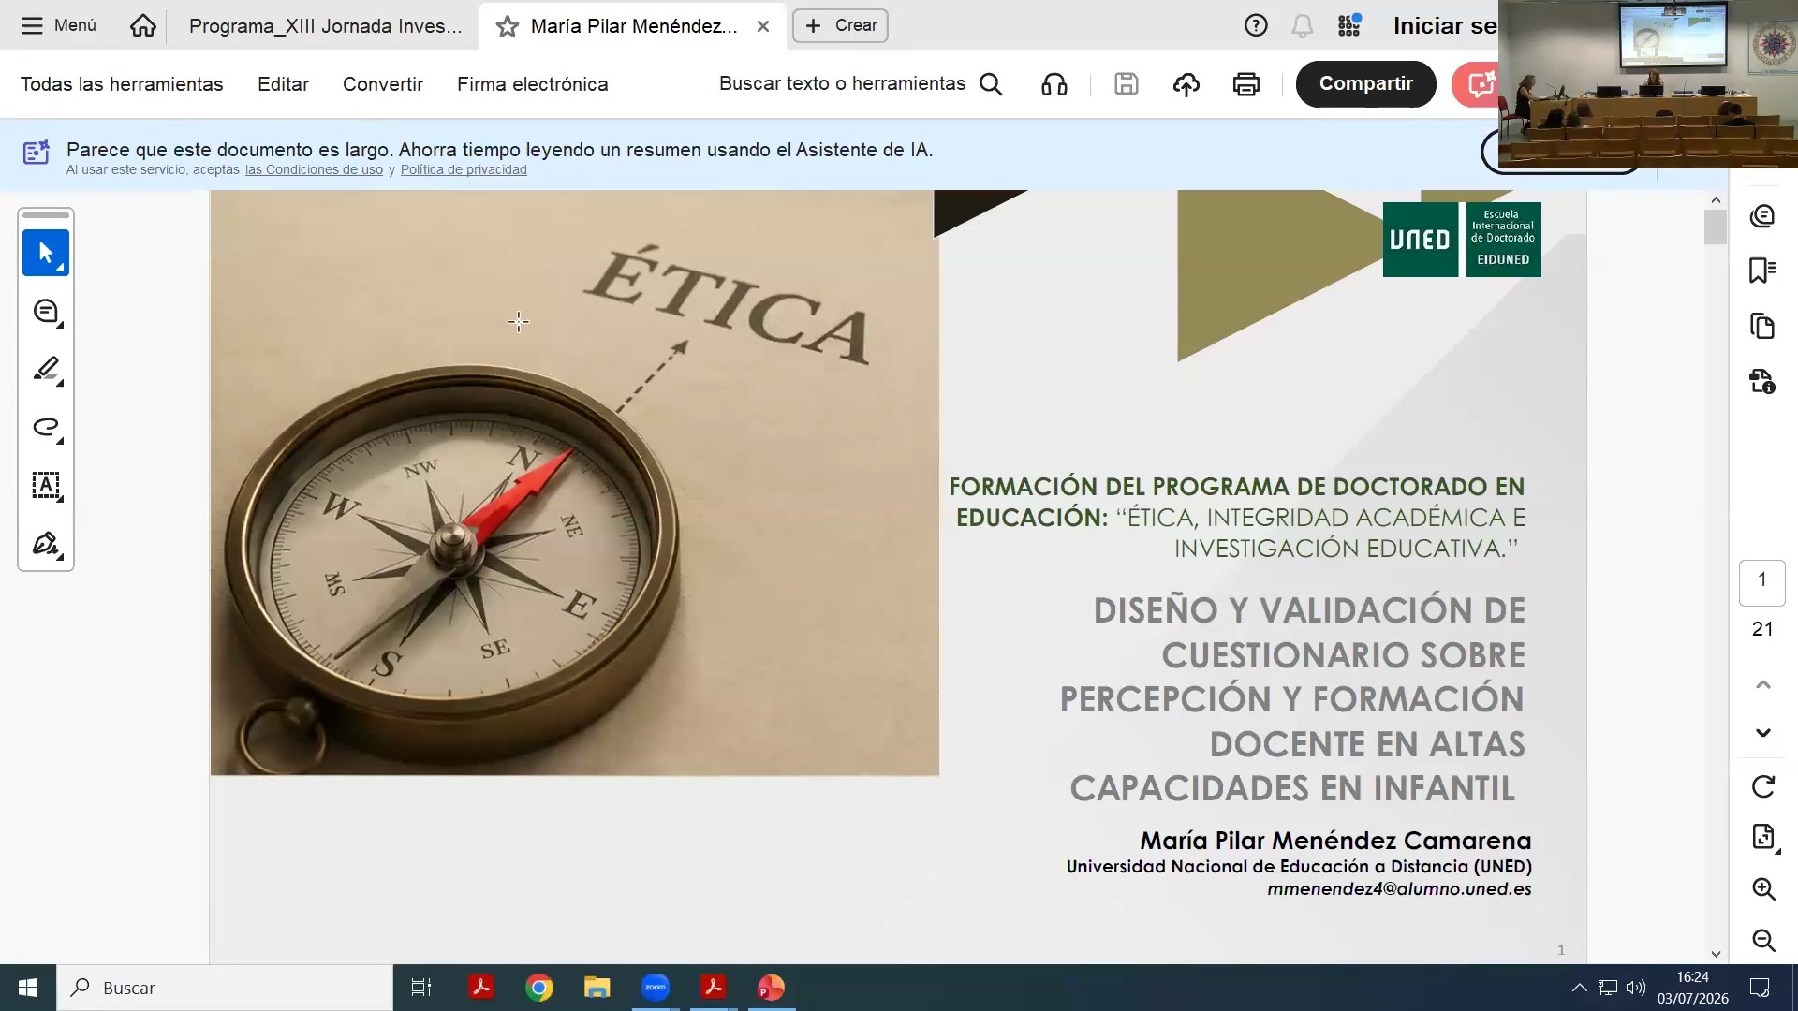Show hidden tray icons chevron
Viewport: 1798px width, 1011px height.
[x=1579, y=988]
